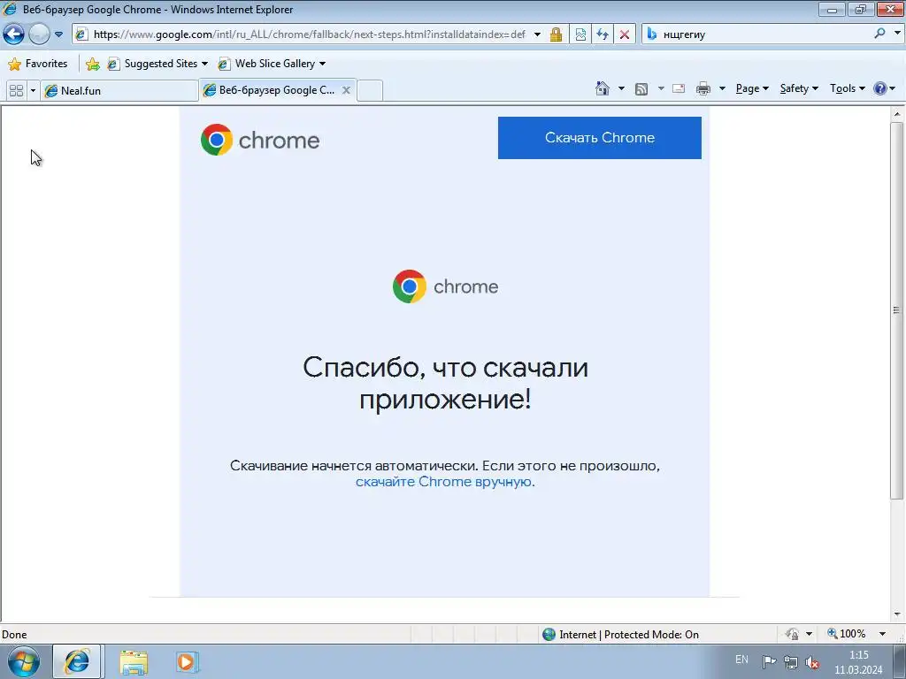The image size is (906, 679).
Task: Click Internet Explorer taskbar icon
Action: pyautogui.click(x=78, y=661)
